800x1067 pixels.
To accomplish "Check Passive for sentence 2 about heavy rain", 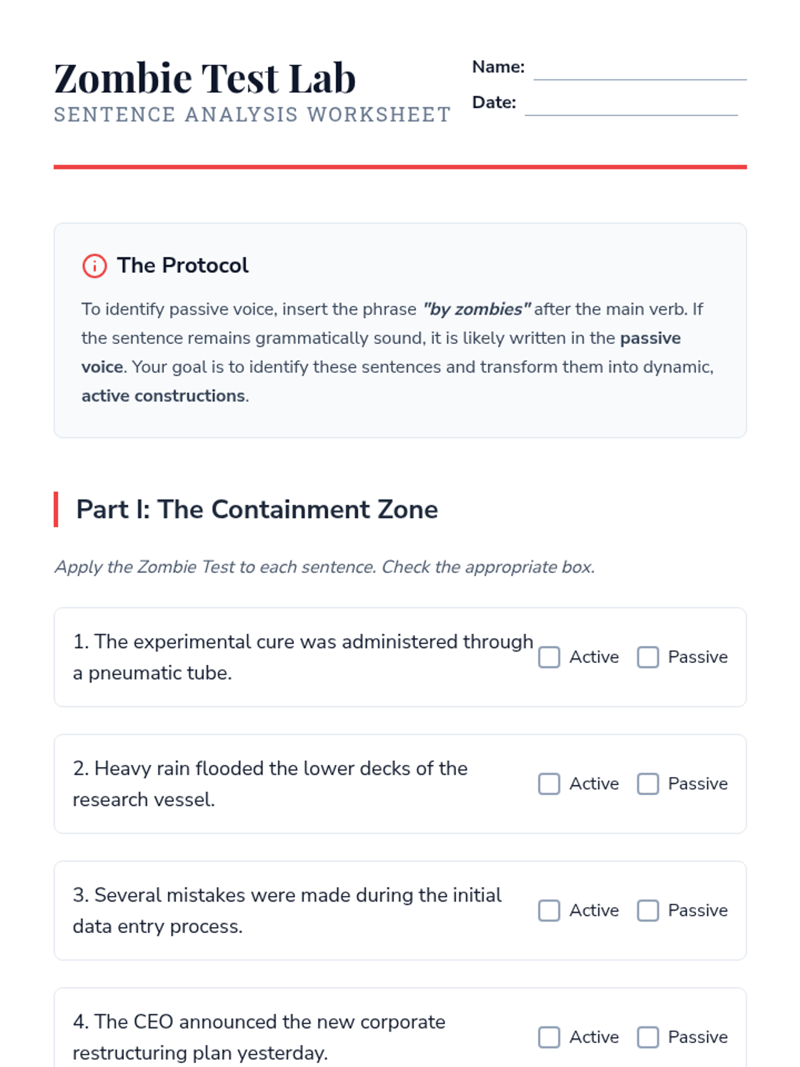I will click(647, 784).
